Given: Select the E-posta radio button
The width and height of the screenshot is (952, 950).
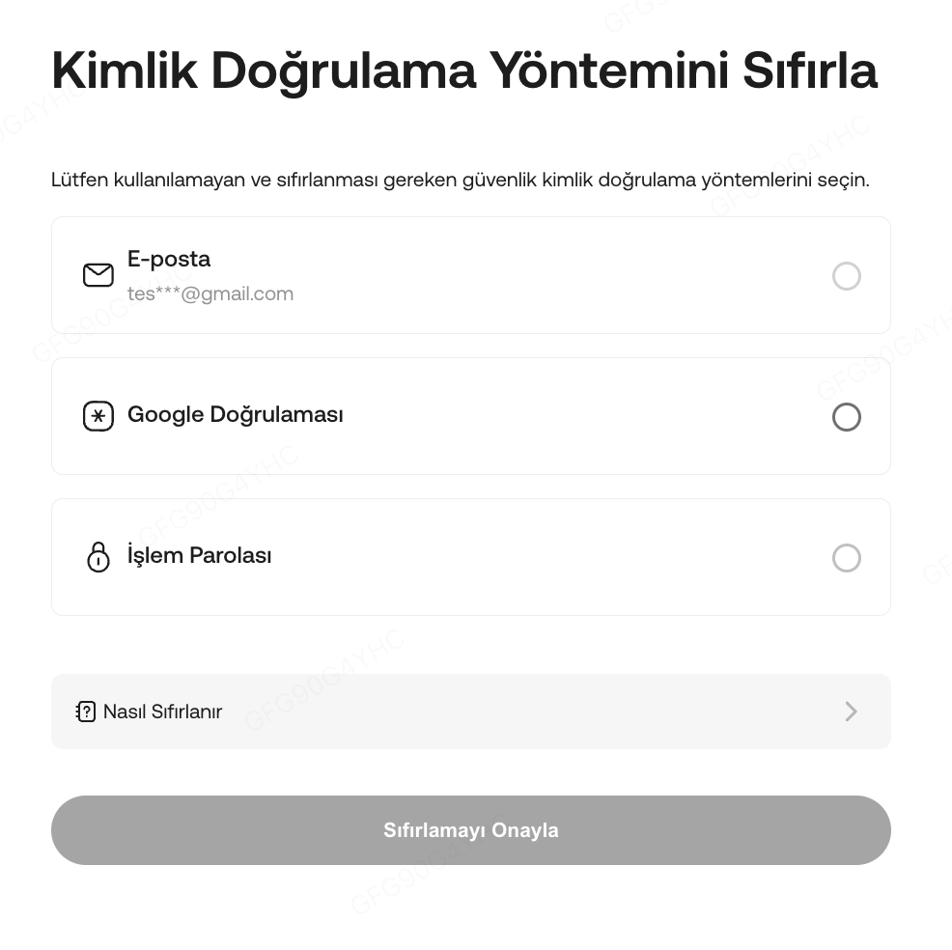Looking at the screenshot, I should click(x=846, y=276).
